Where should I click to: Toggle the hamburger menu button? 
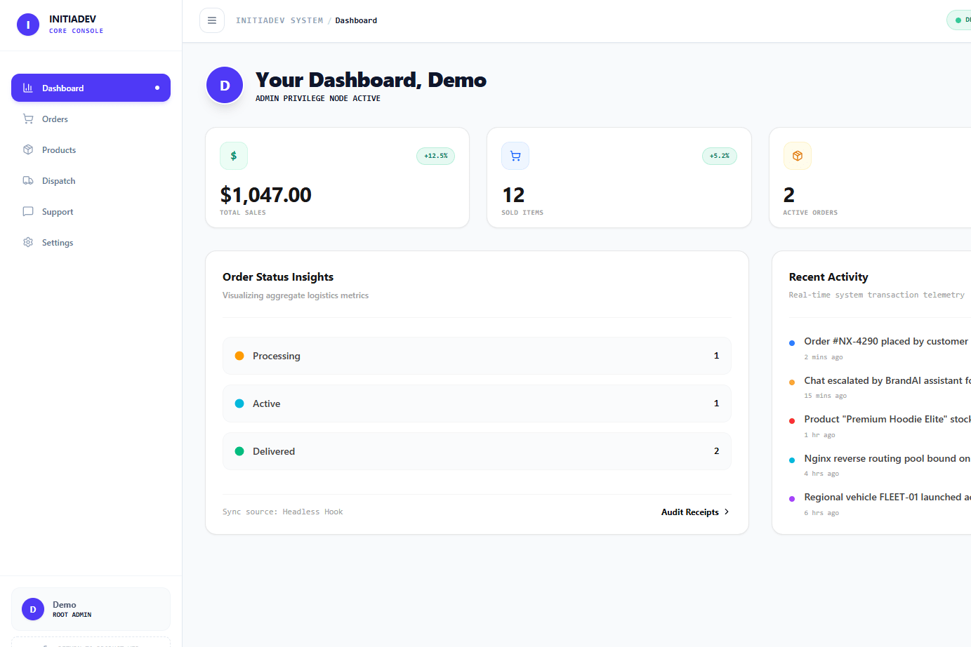point(212,20)
